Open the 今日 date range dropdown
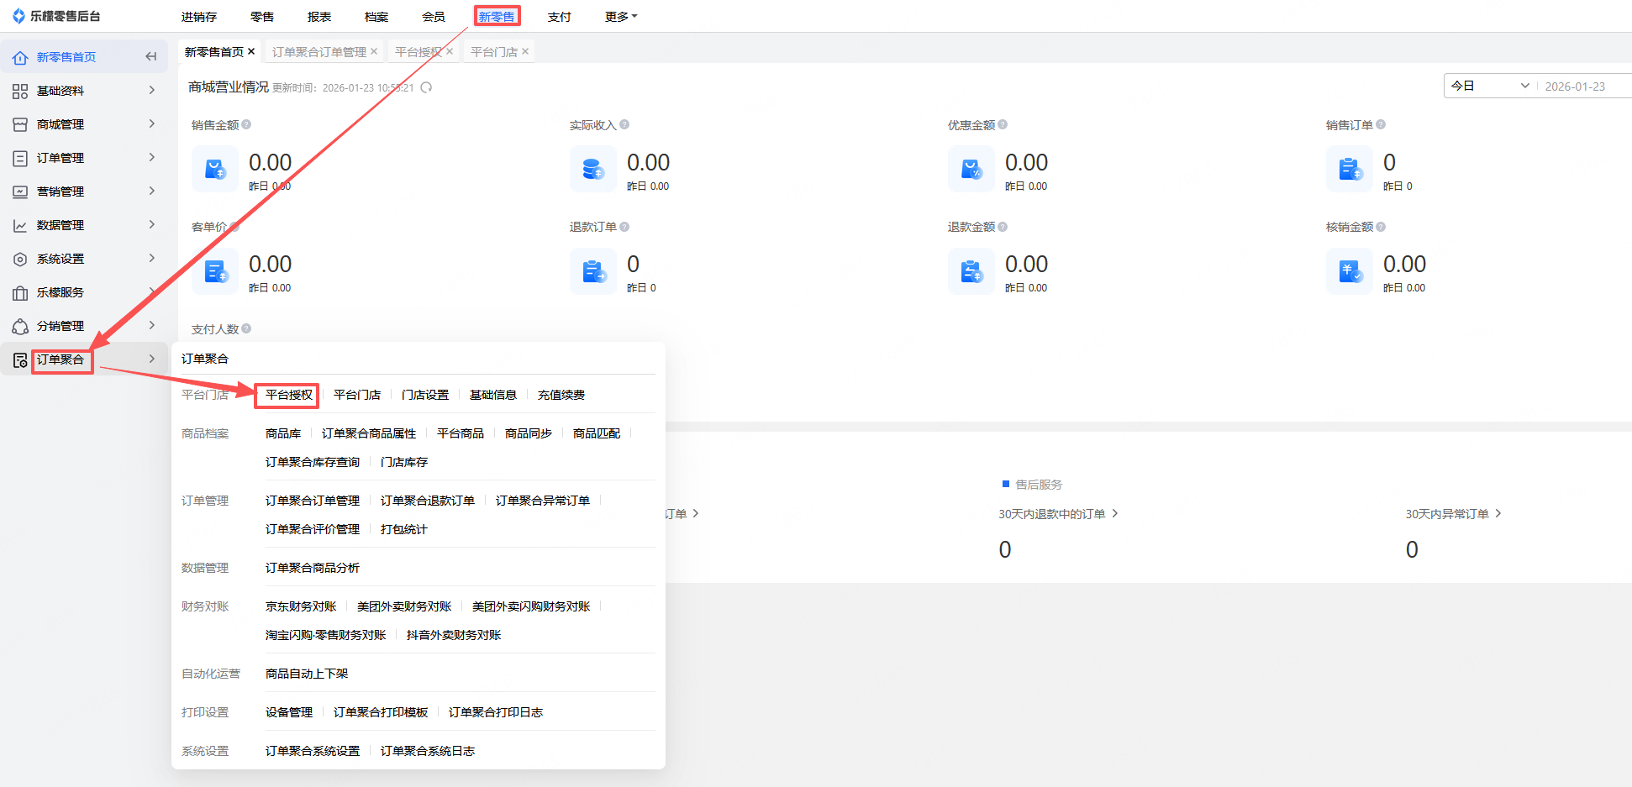This screenshot has width=1632, height=787. click(x=1490, y=86)
